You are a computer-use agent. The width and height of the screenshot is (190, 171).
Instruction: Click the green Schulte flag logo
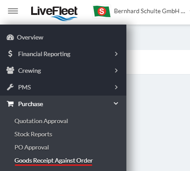pos(102,11)
